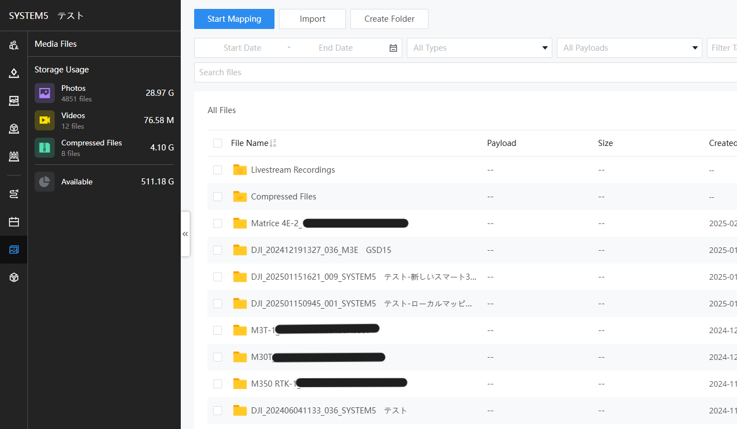
Task: Open the team members sidebar icon
Action: click(14, 45)
